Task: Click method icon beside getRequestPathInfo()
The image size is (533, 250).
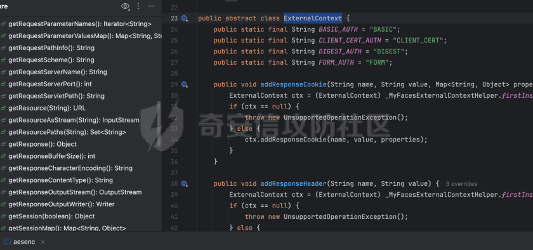Action: pos(3,48)
